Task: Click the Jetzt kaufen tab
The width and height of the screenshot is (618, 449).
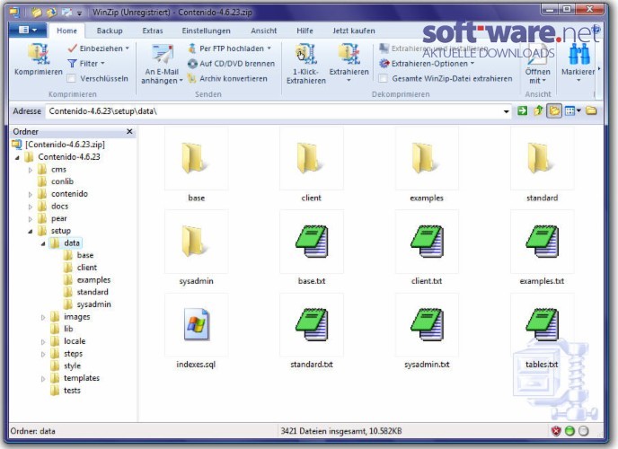Action: click(x=354, y=31)
